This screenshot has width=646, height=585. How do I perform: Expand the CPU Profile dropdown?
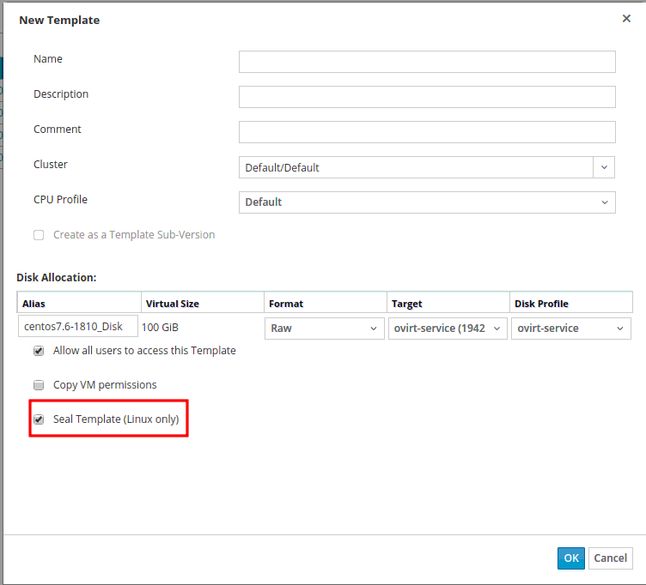[427, 202]
